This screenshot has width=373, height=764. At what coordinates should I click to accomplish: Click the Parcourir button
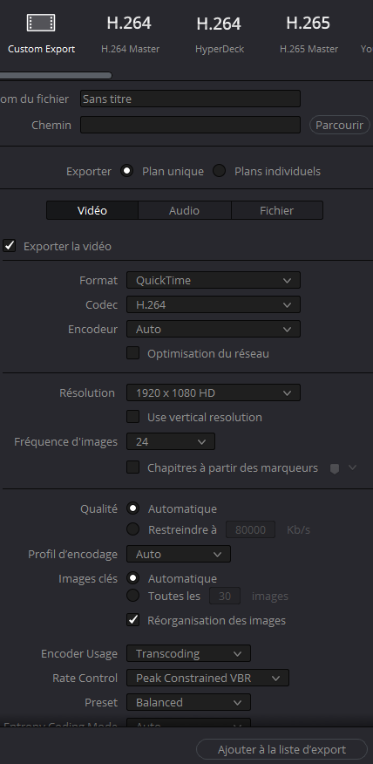pyautogui.click(x=339, y=125)
